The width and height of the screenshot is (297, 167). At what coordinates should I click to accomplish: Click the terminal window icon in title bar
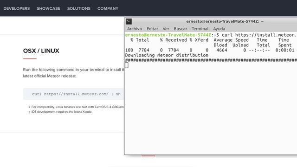[x=129, y=21]
